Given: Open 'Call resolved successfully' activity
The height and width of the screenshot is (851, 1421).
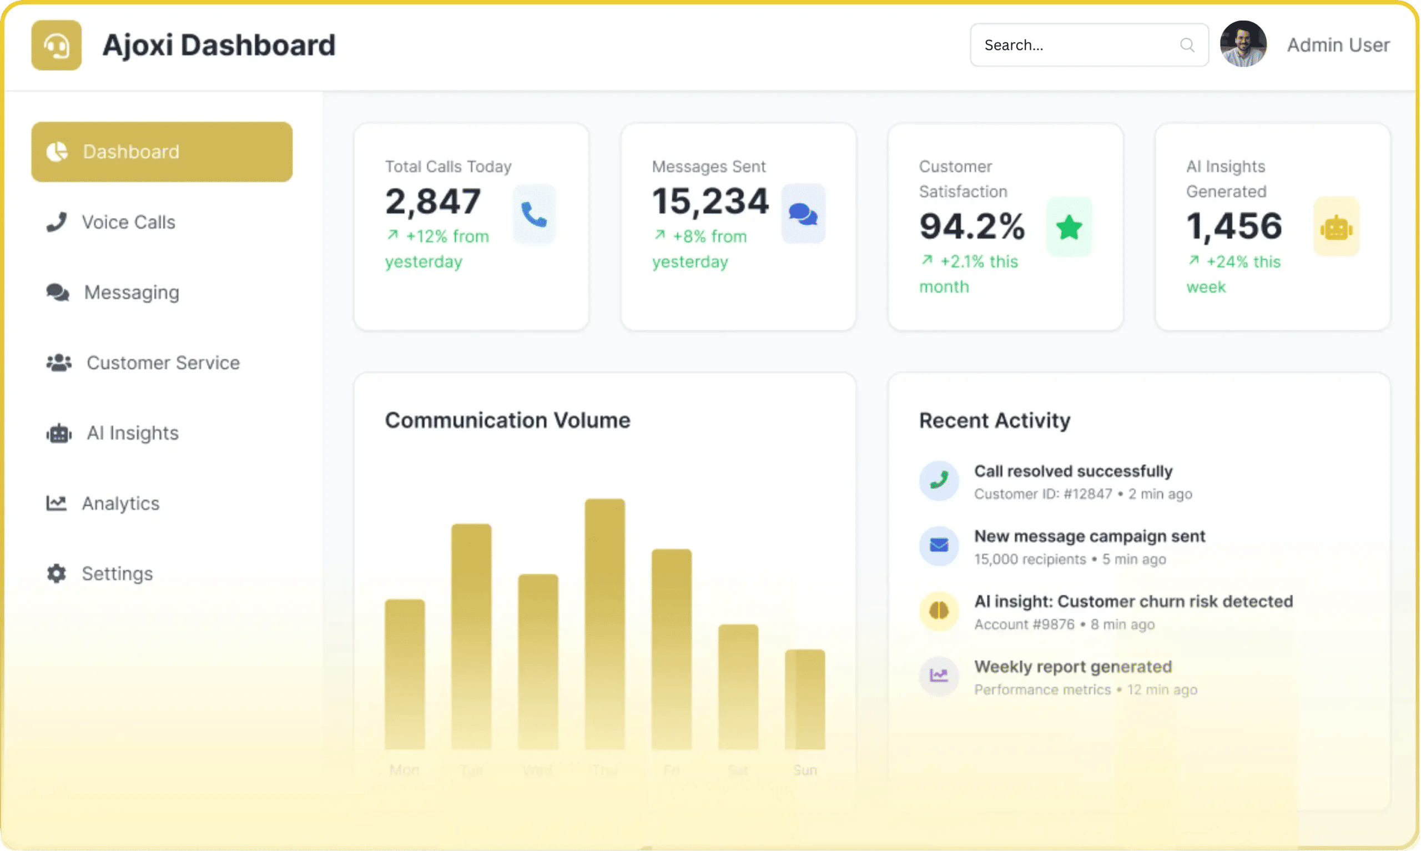Looking at the screenshot, I should tap(1073, 471).
